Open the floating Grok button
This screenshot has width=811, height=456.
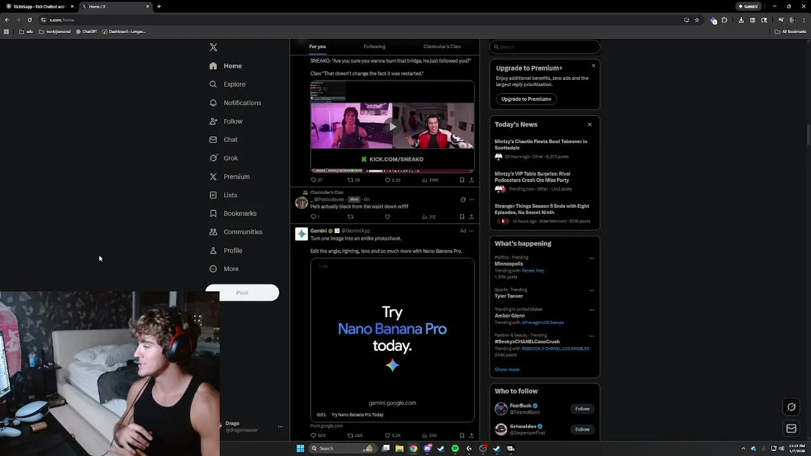791,407
